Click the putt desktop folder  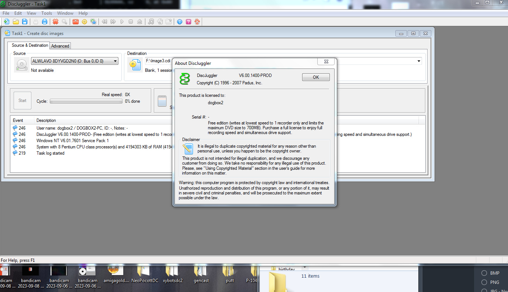pyautogui.click(x=230, y=275)
